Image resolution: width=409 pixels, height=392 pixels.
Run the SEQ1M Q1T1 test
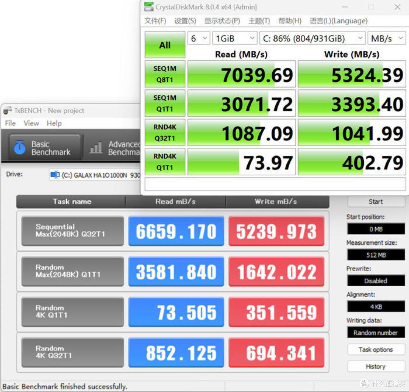[165, 103]
